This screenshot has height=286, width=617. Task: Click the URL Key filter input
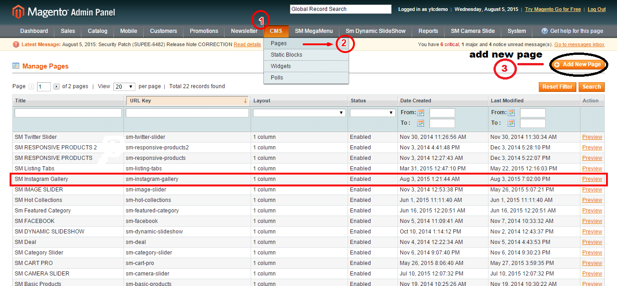tap(188, 112)
